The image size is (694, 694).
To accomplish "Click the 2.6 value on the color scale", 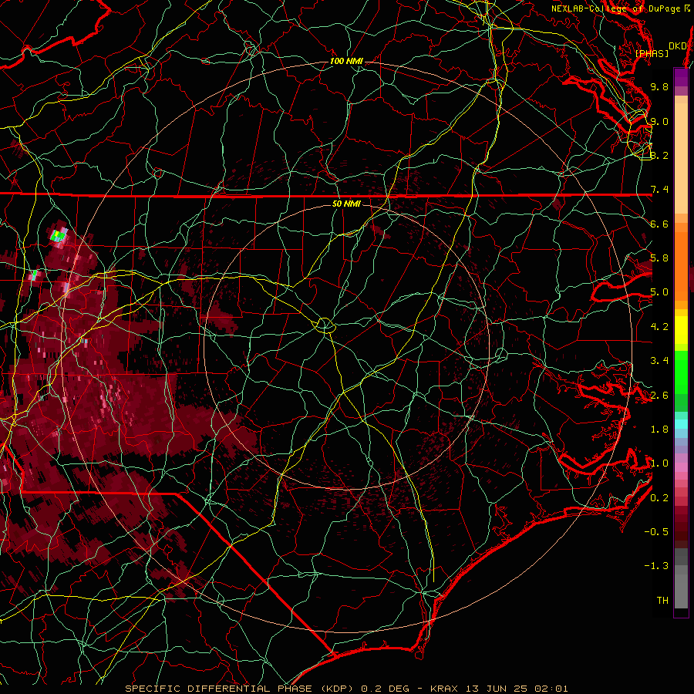I will tap(659, 396).
